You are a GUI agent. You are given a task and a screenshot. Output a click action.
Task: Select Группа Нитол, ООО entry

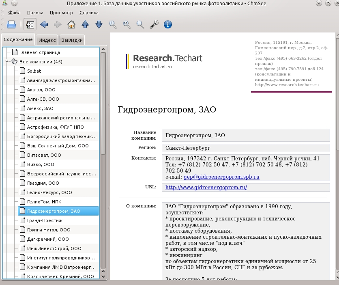(x=49, y=229)
